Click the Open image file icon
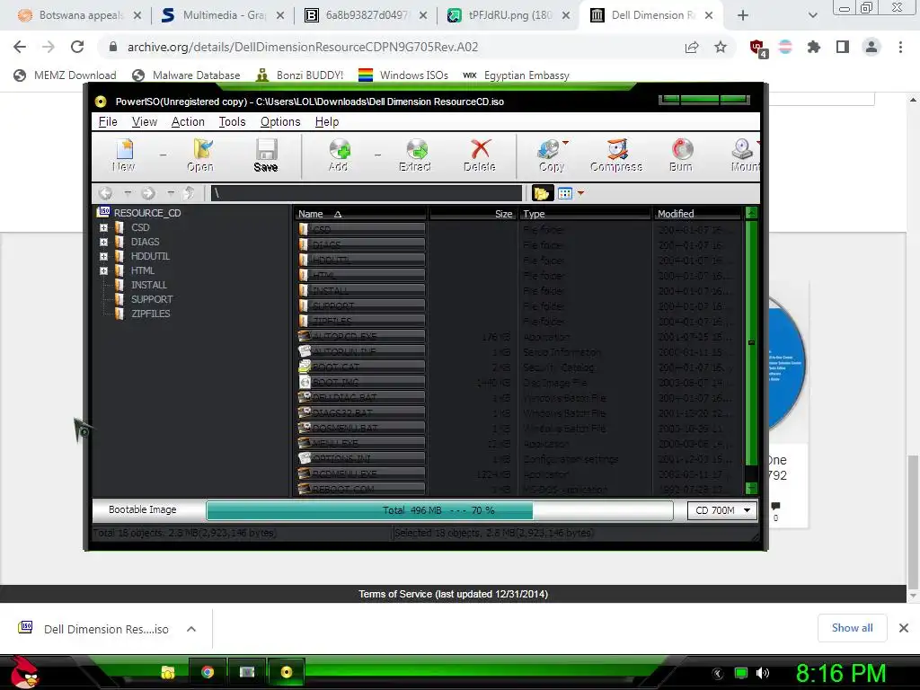The height and width of the screenshot is (690, 920). click(202, 150)
